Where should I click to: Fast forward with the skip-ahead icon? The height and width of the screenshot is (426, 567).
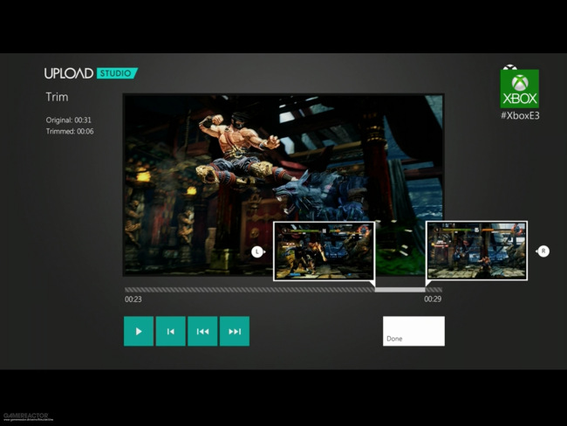pyautogui.click(x=235, y=331)
